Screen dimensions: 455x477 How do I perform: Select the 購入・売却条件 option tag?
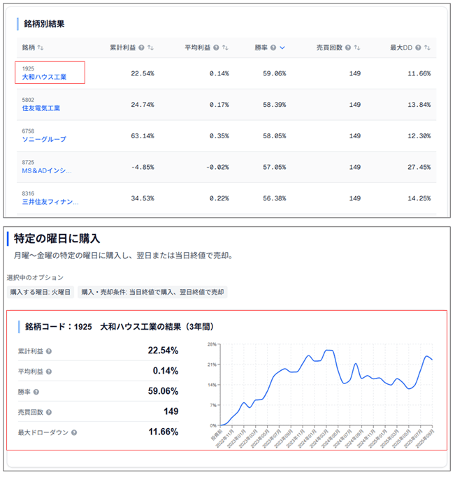(152, 293)
